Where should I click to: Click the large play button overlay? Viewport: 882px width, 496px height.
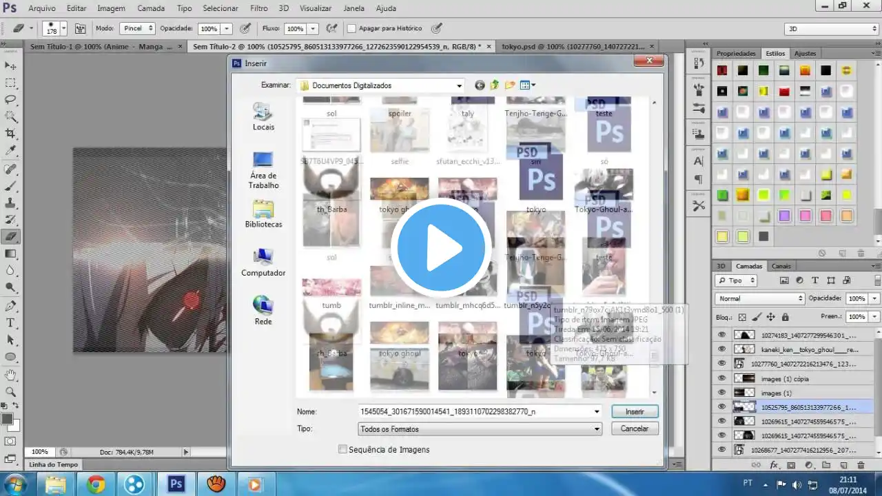click(441, 248)
